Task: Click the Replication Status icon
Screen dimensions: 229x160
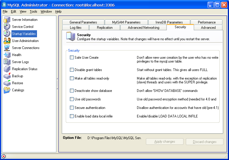Action: point(7,69)
